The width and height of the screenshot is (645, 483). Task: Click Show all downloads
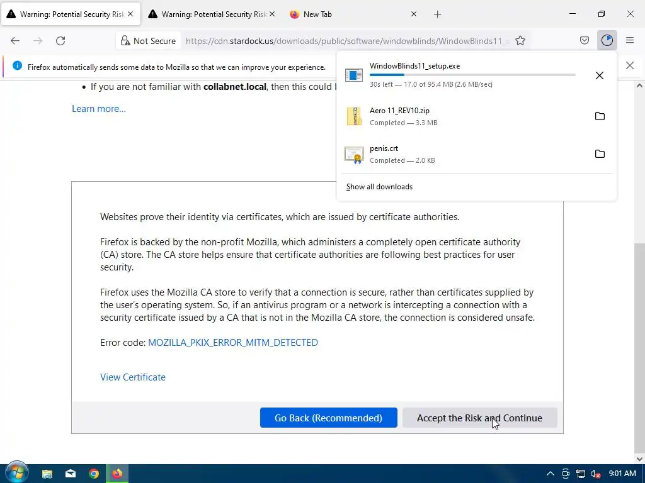(379, 187)
